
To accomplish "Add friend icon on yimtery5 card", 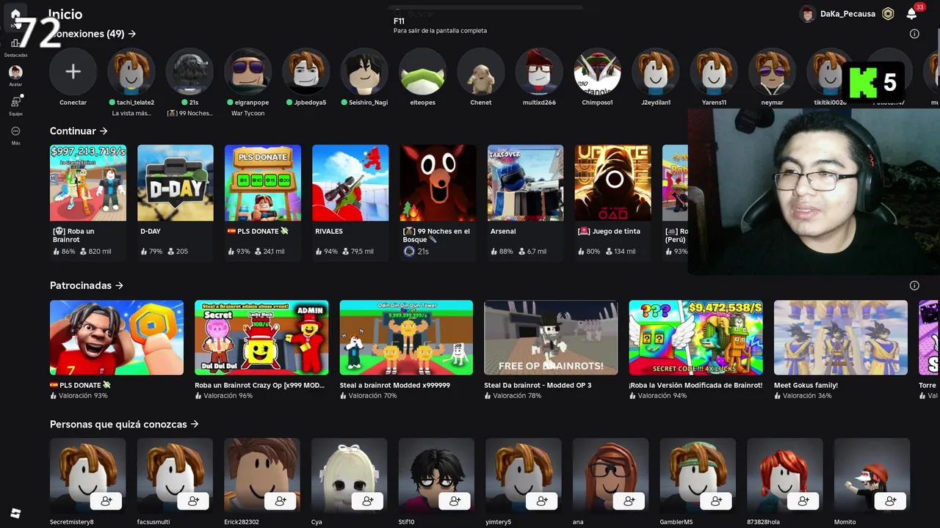I will point(542,501).
